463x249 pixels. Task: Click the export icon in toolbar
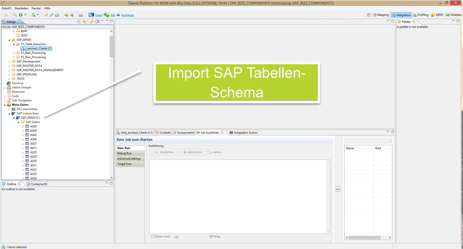click(57, 15)
